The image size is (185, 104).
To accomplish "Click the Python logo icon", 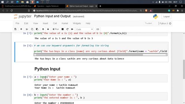I will click(x=156, y=16).
